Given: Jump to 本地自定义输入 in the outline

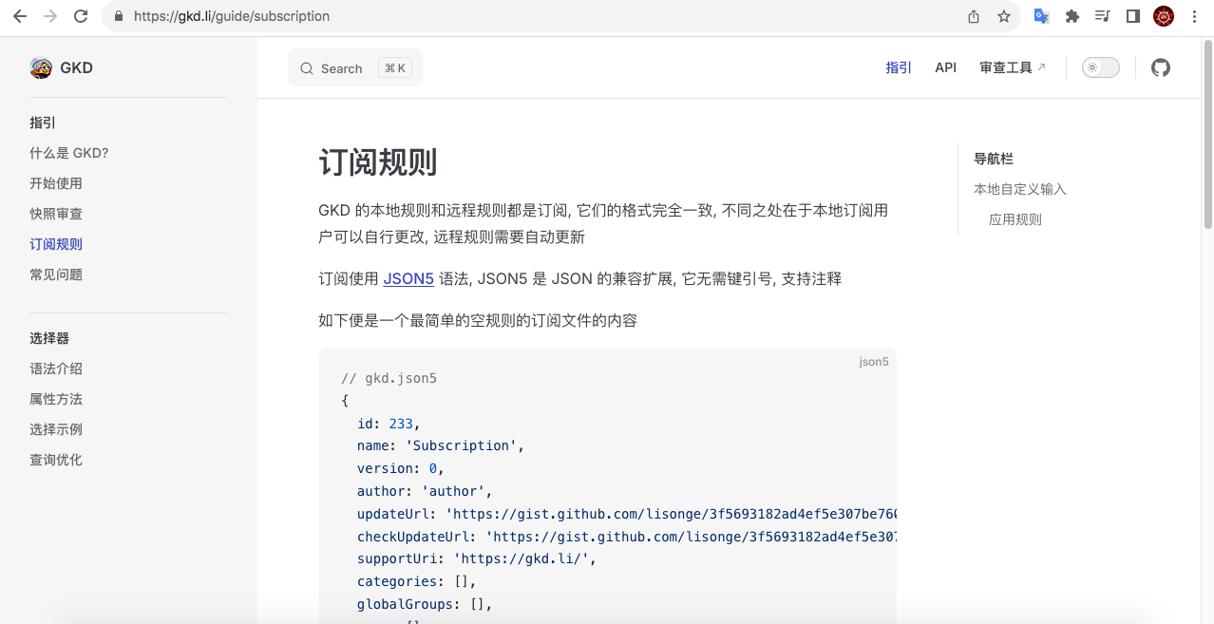Looking at the screenshot, I should coord(1020,189).
